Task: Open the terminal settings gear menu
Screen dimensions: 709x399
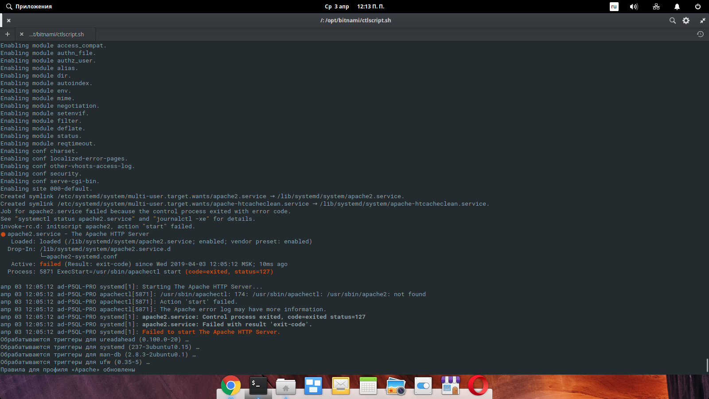Action: 686,20
